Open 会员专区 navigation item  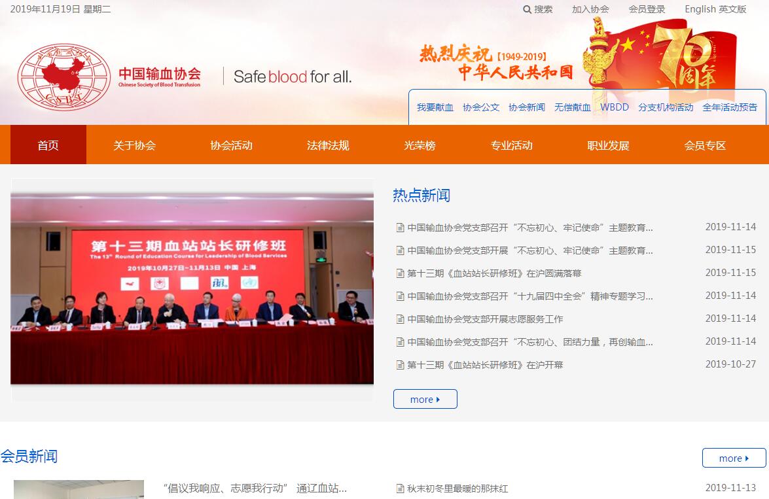(705, 145)
